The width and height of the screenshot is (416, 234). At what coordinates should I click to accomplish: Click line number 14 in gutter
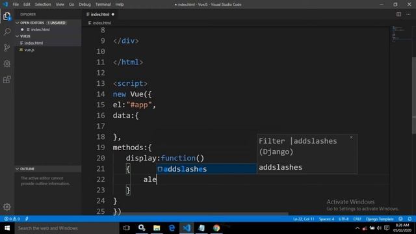[101, 94]
